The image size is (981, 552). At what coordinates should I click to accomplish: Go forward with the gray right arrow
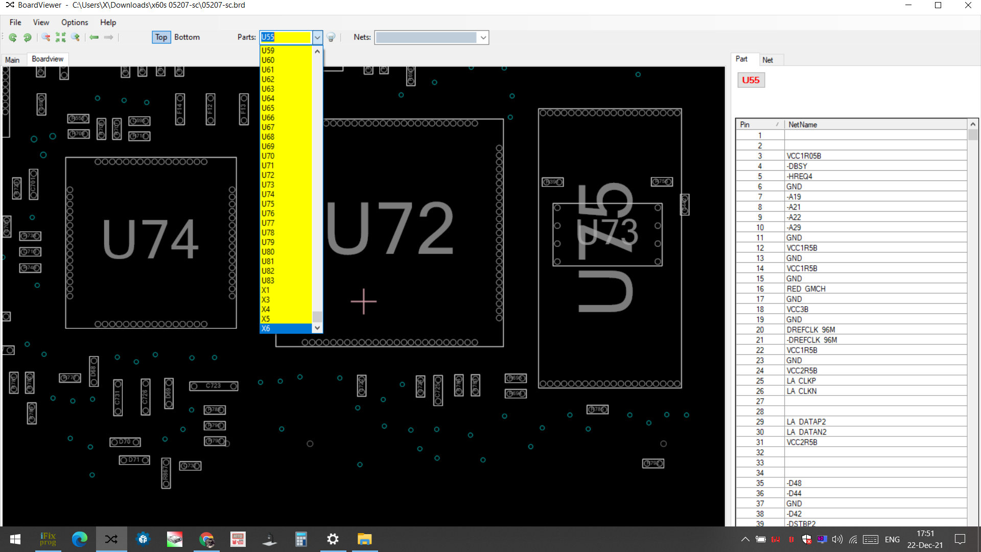(108, 37)
